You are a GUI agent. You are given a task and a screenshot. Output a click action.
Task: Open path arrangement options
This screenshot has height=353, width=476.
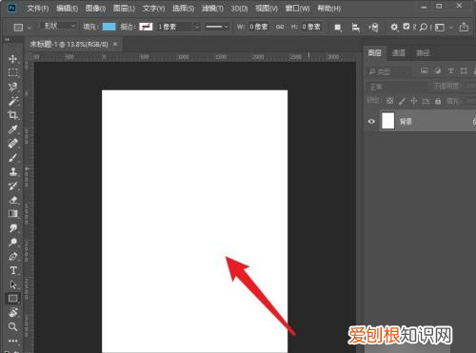373,28
